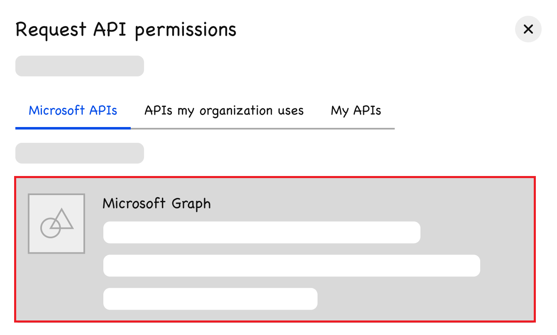Close the Request API permissions dialog
The height and width of the screenshot is (335, 557).
click(x=528, y=29)
